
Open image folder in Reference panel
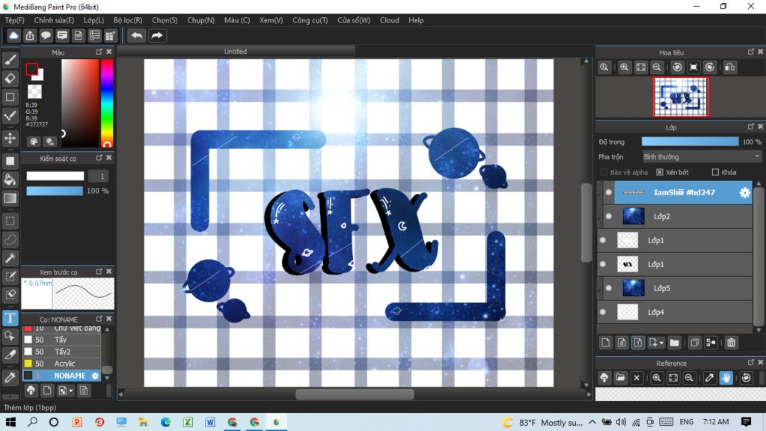(620, 378)
